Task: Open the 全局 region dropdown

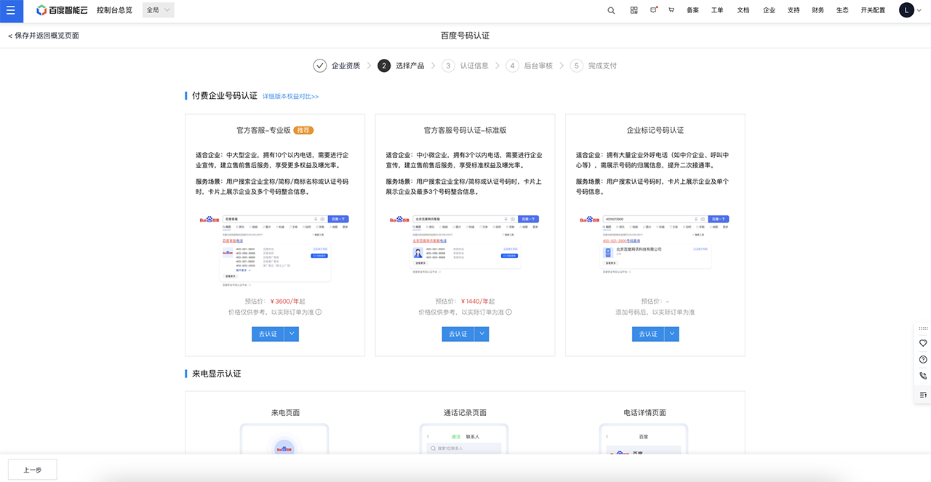Action: pos(159,10)
